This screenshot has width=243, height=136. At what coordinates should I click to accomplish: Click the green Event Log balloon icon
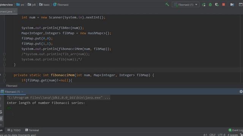coord(230,130)
